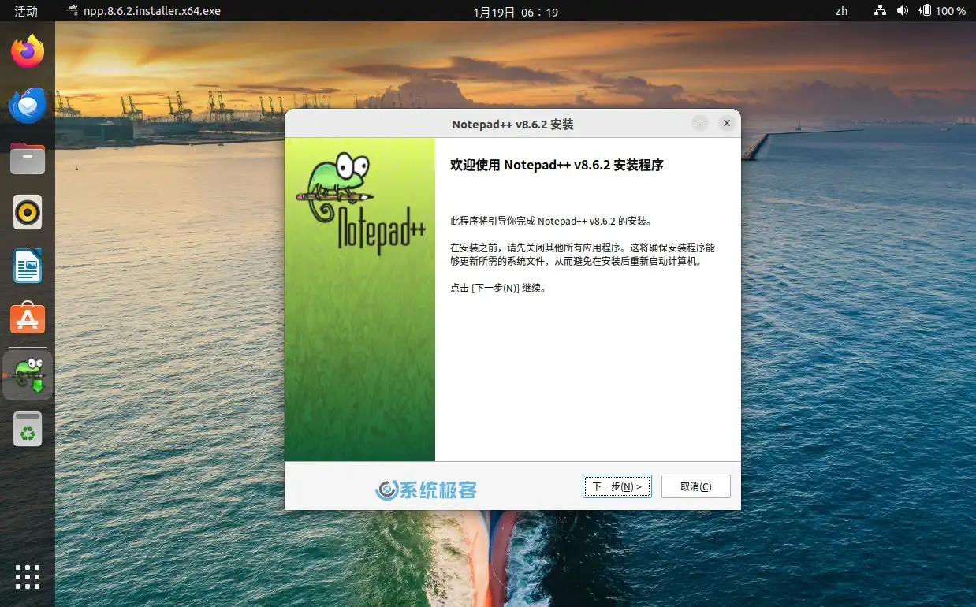
Task: Open the network topology indicator
Action: point(879,11)
